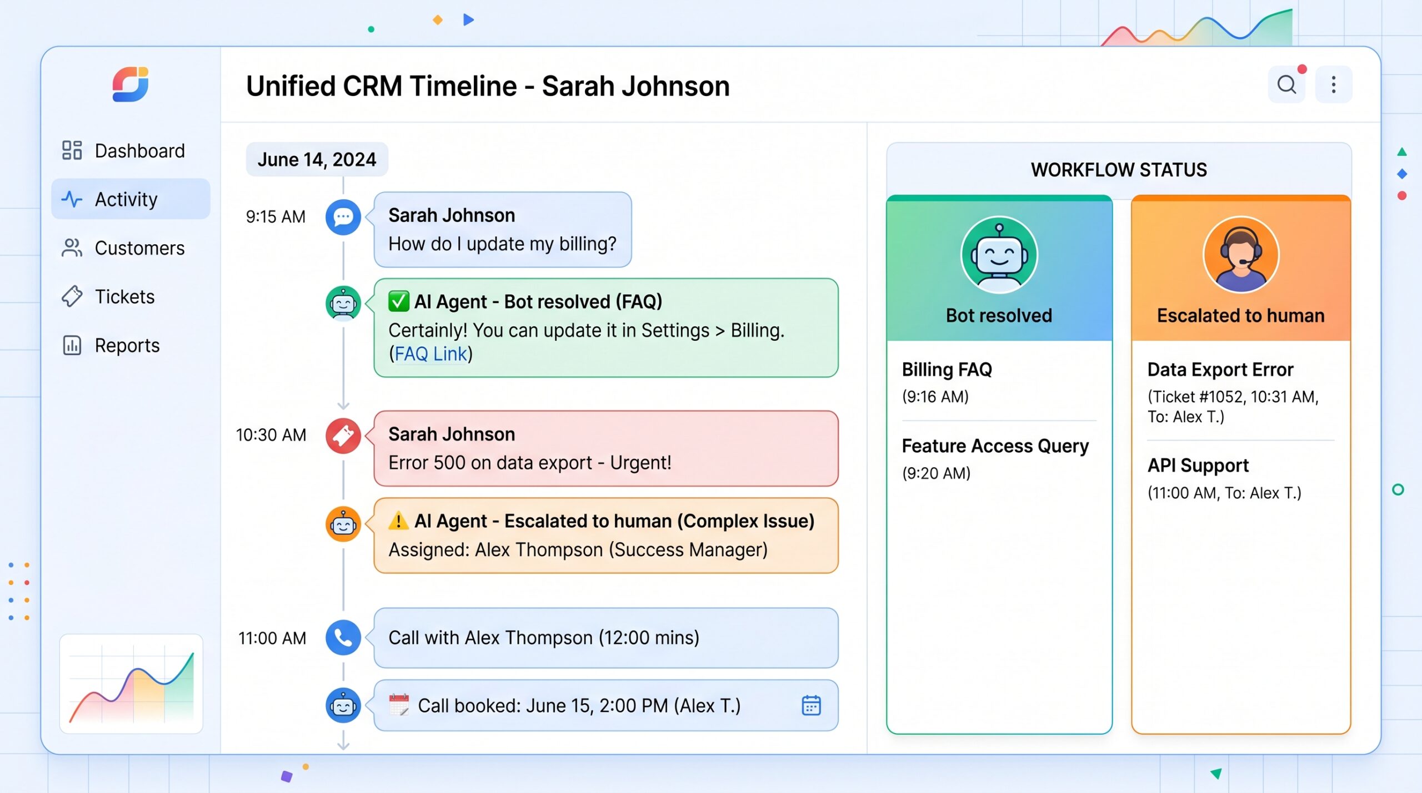Click the Dashboard grid icon
This screenshot has width=1422, height=793.
tap(72, 150)
